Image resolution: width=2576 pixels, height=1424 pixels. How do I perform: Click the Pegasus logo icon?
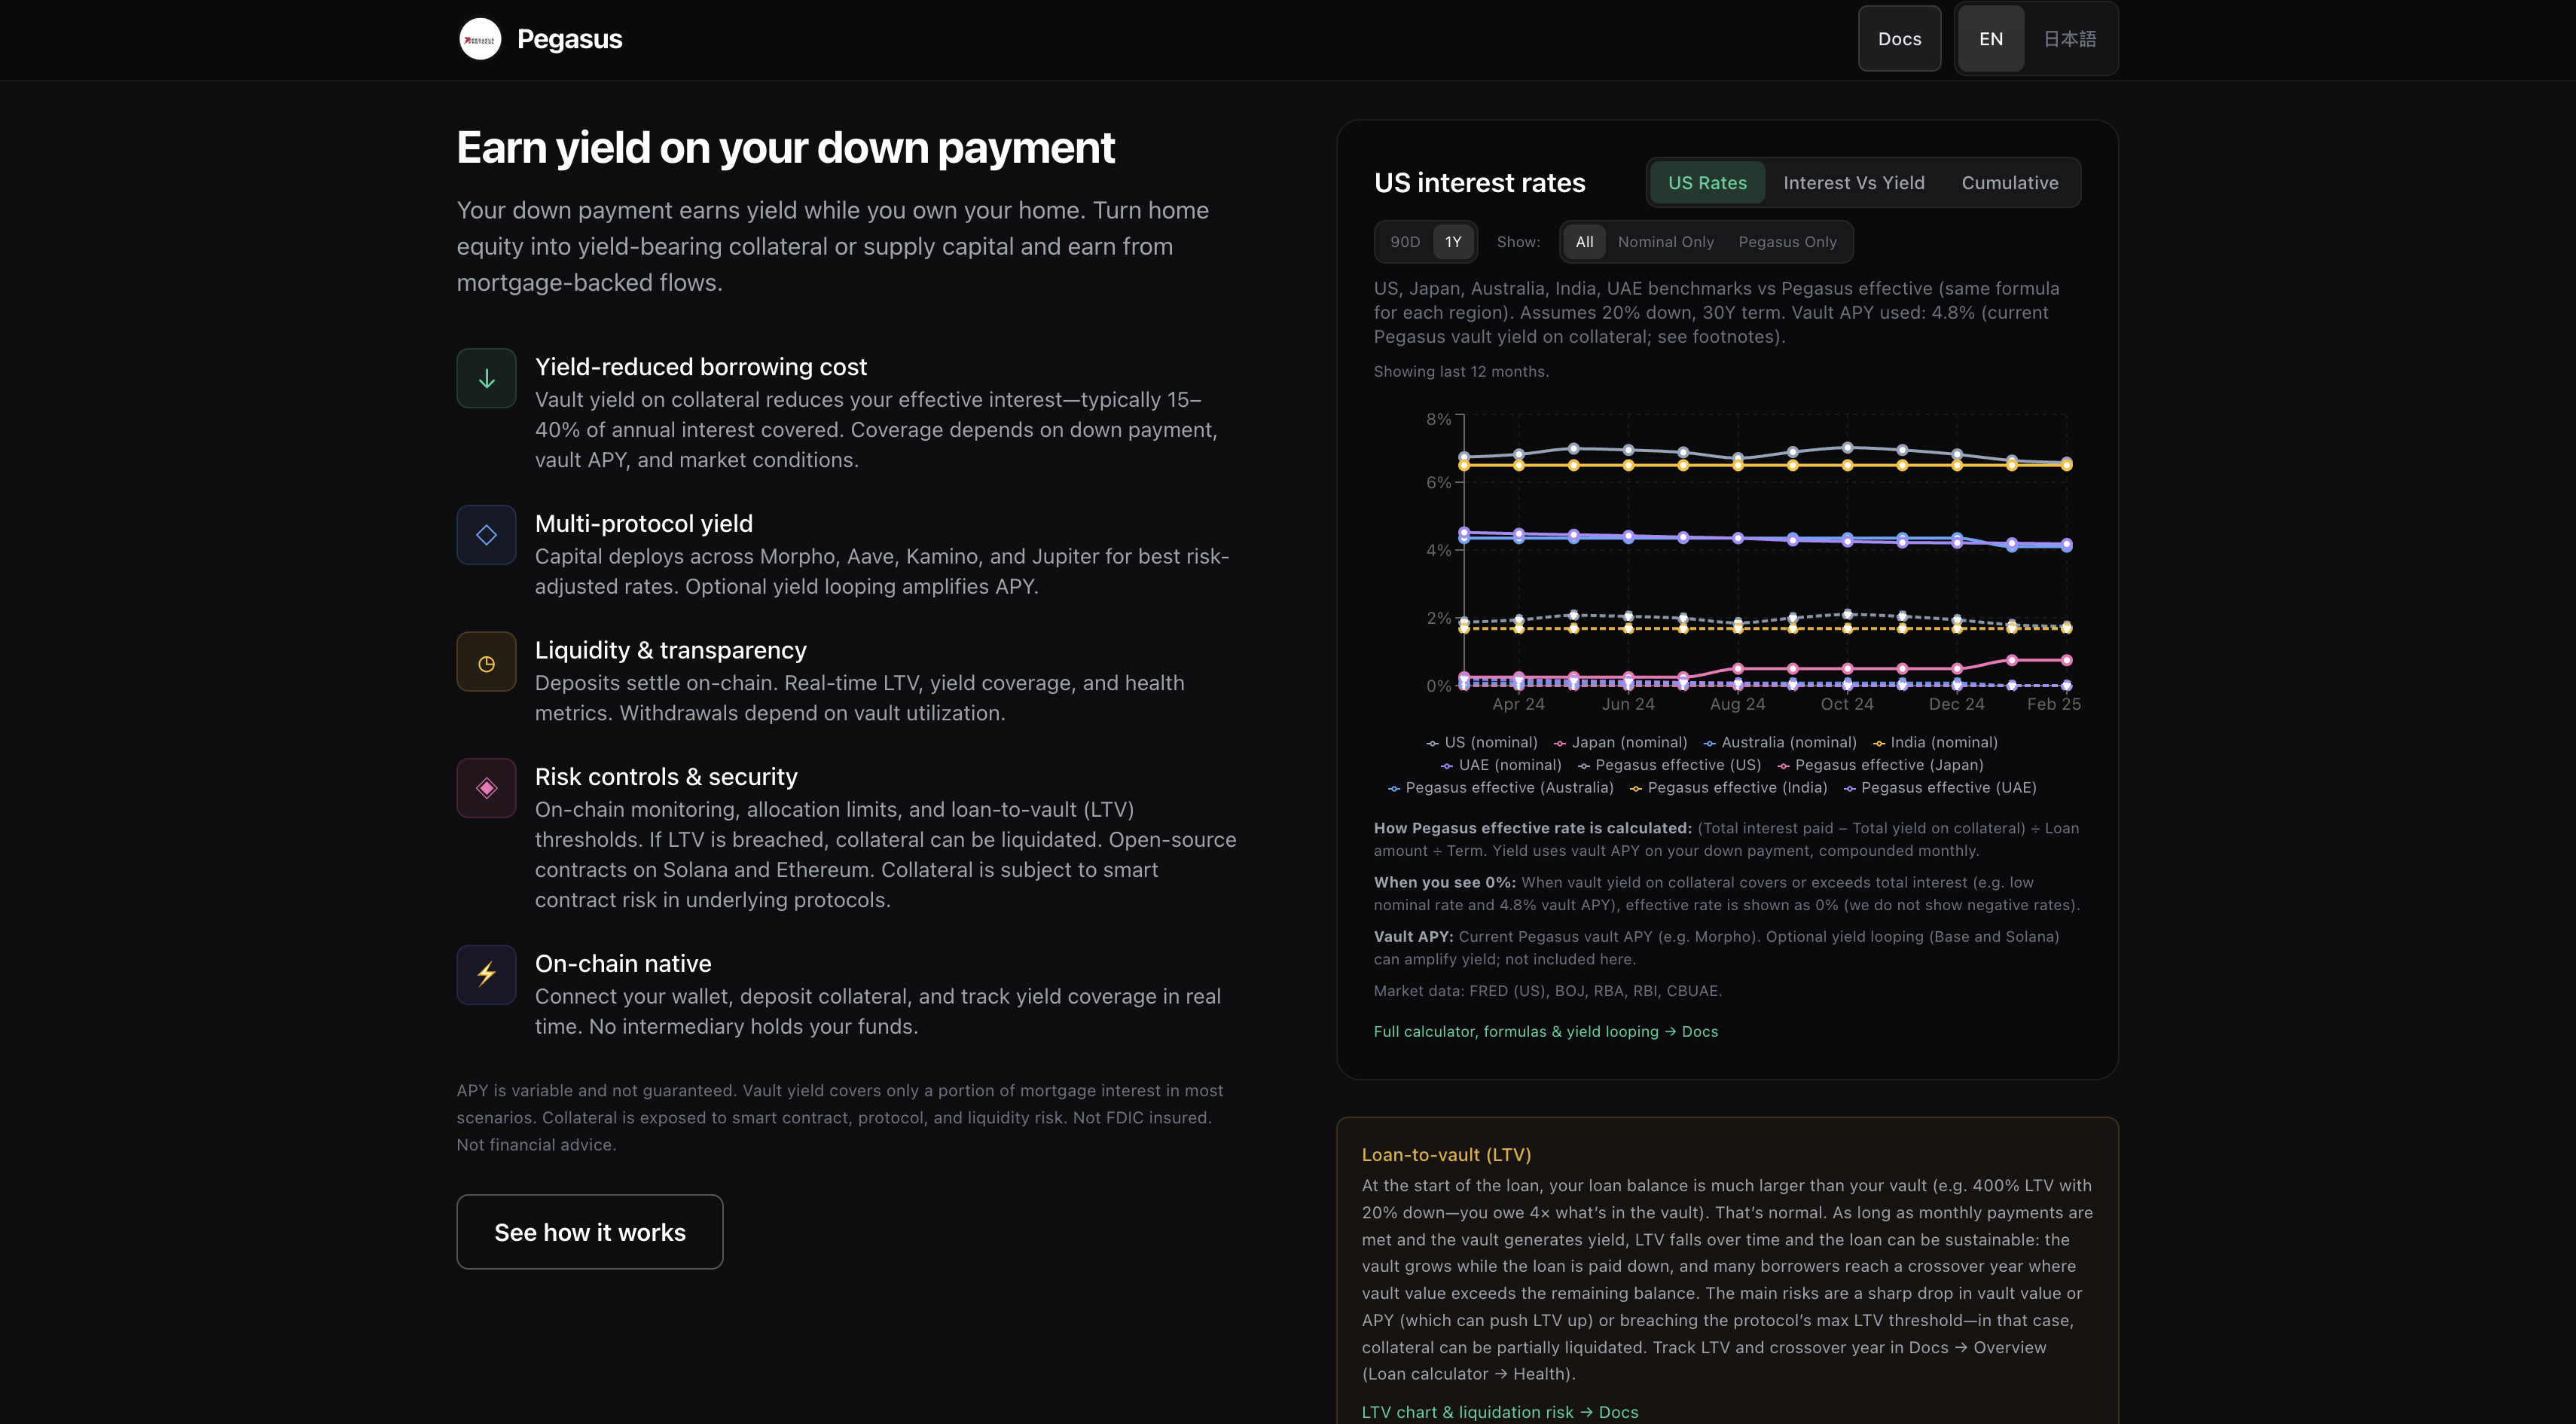pos(479,39)
